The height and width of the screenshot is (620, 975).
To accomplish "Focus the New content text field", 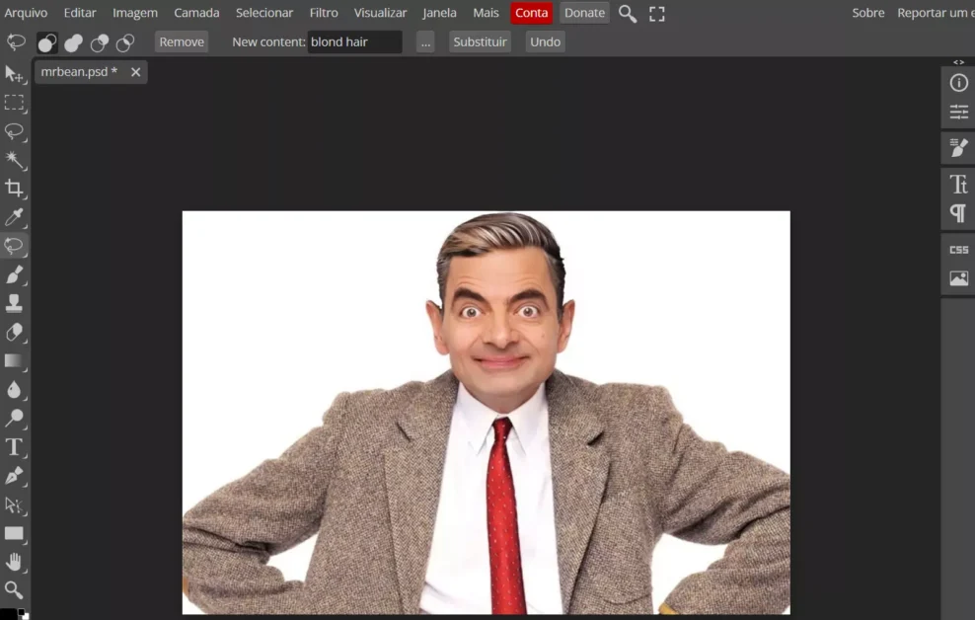I will click(354, 41).
